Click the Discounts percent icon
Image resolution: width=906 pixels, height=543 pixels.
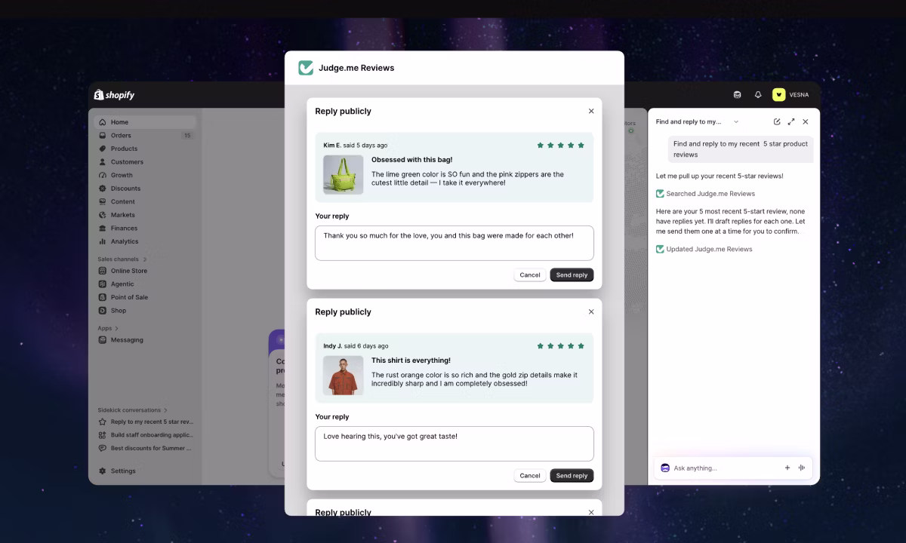click(x=103, y=189)
